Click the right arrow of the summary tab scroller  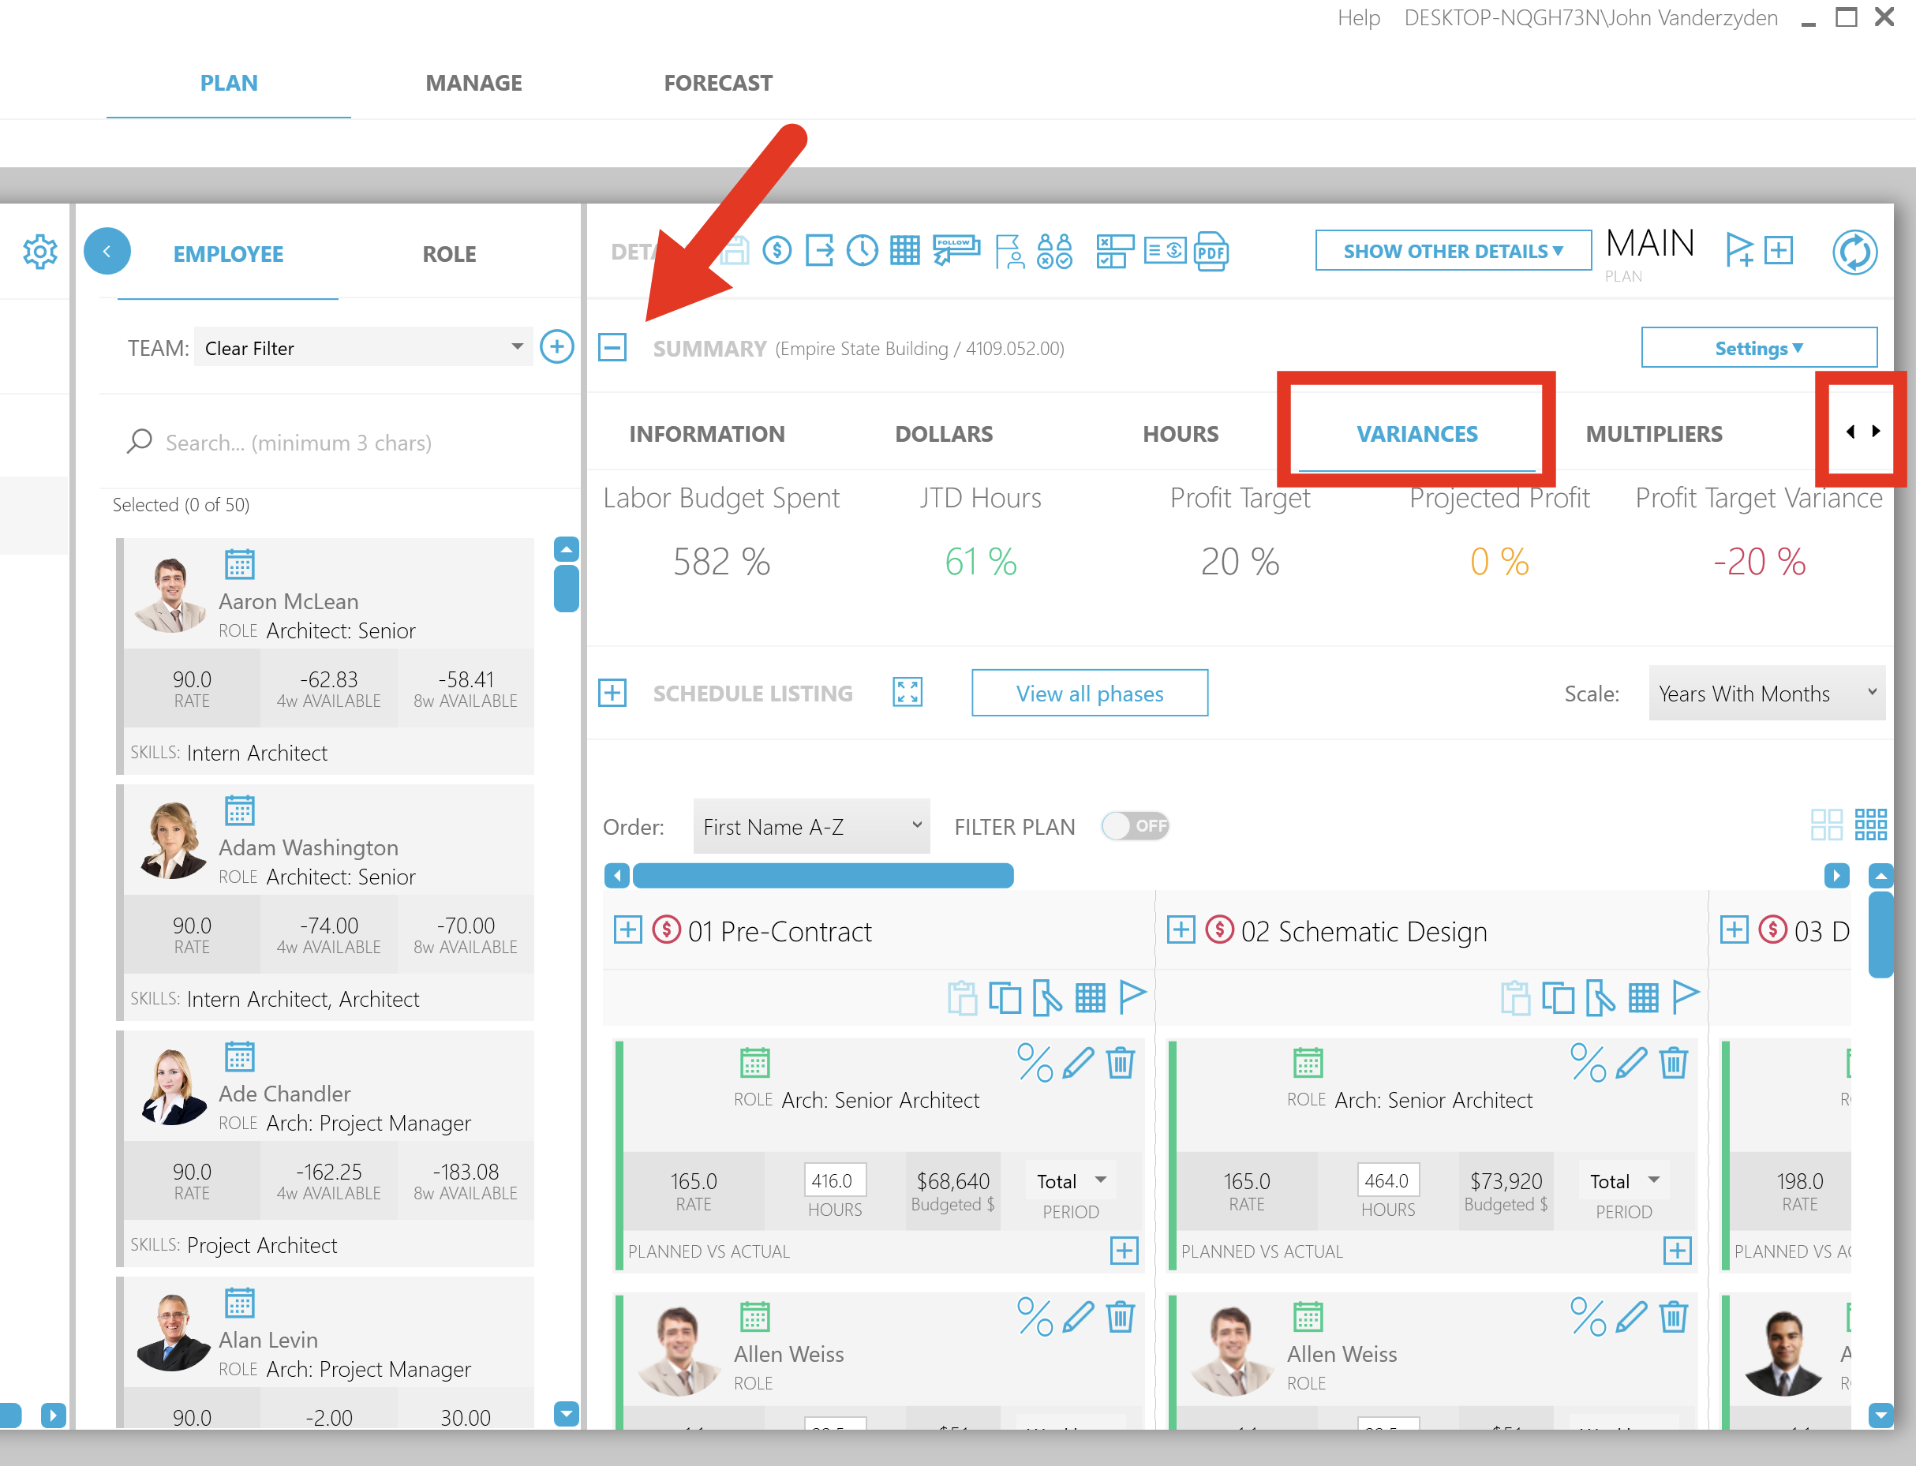tap(1875, 431)
